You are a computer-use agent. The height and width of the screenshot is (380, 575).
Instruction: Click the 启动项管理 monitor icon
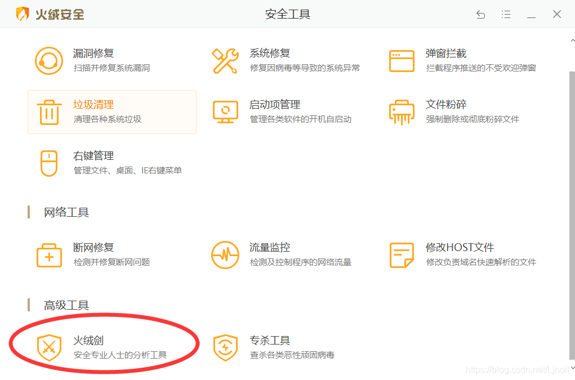click(225, 112)
